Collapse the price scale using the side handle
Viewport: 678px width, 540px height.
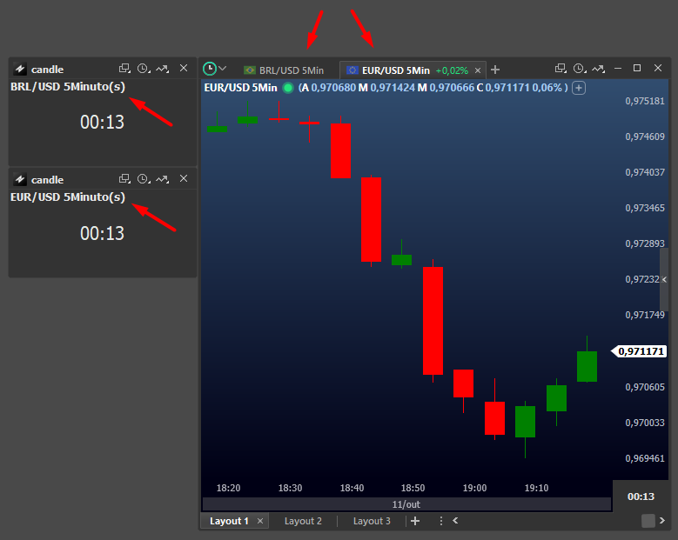[664, 280]
